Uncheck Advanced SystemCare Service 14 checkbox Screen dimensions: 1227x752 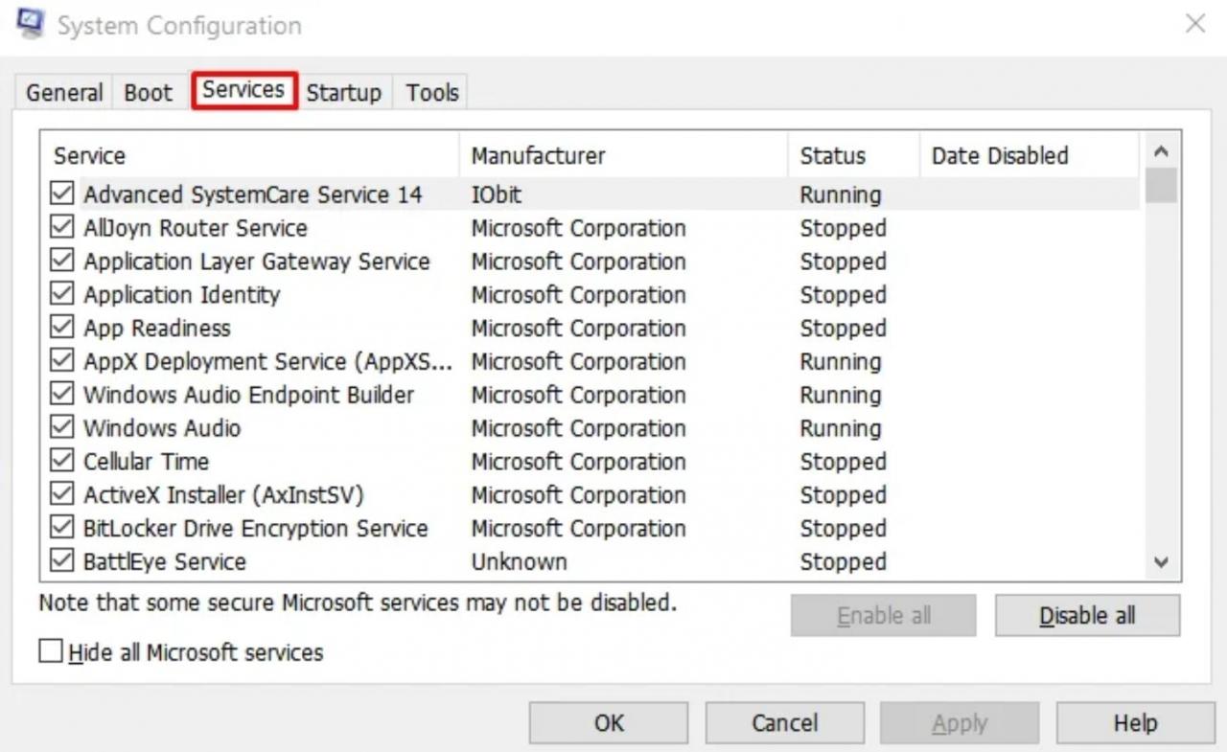[x=62, y=194]
